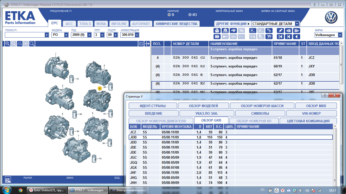Click the print icon in the toolbar
The width and height of the screenshot is (346, 194).
point(217,31)
